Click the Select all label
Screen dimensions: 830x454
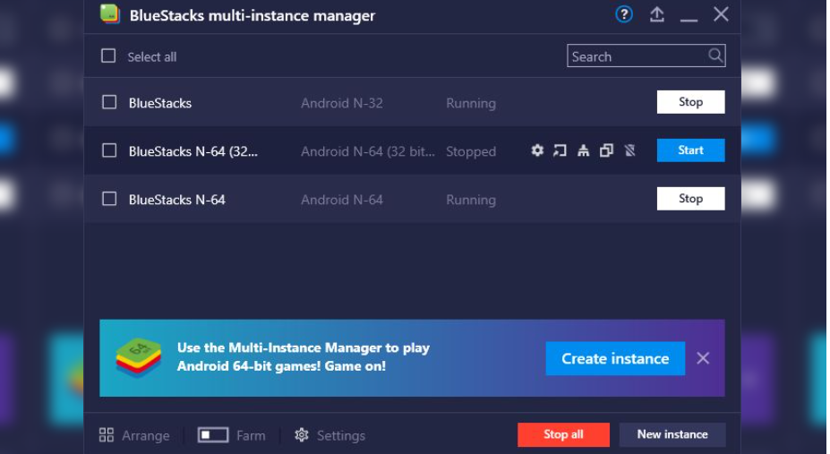point(152,56)
